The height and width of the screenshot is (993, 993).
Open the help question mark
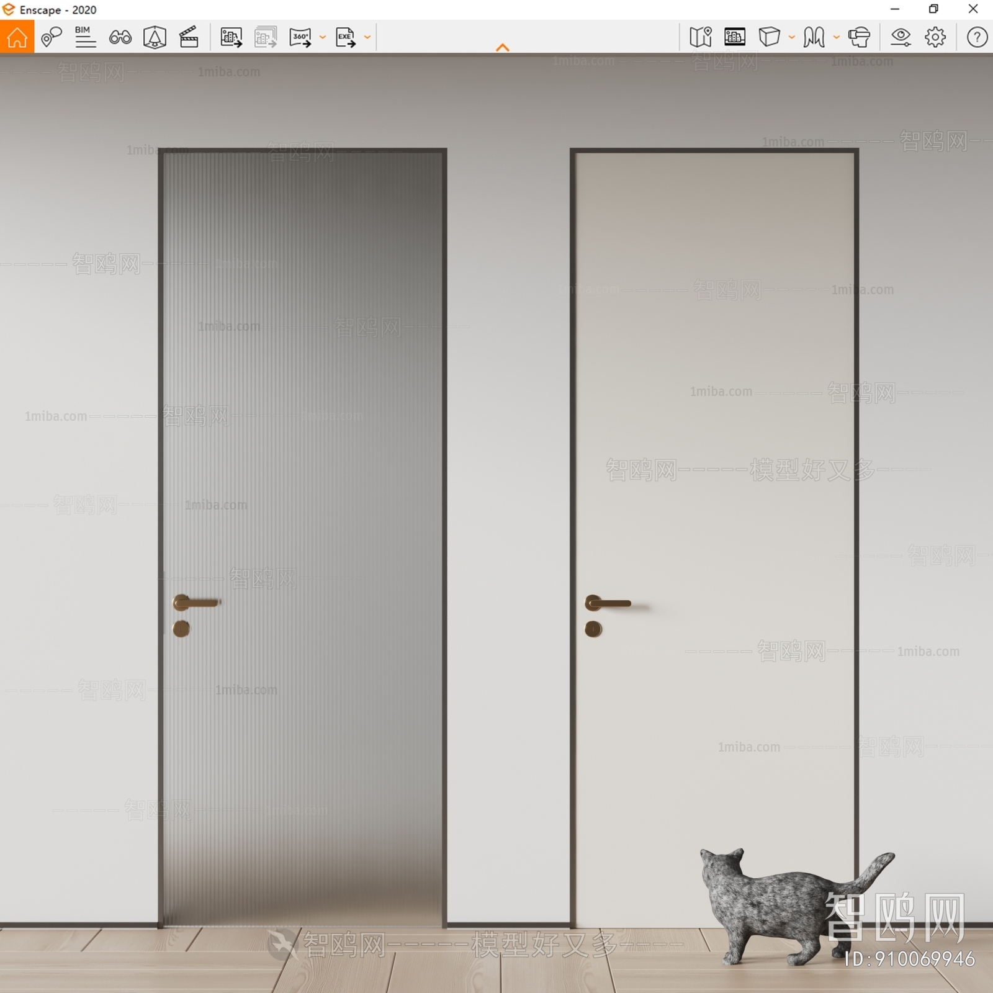point(977,37)
